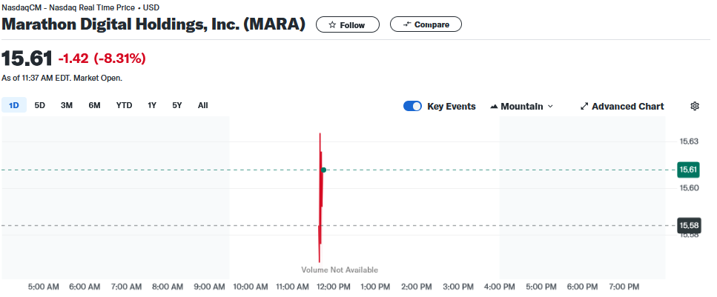
Task: Show the All time range
Action: coord(202,105)
